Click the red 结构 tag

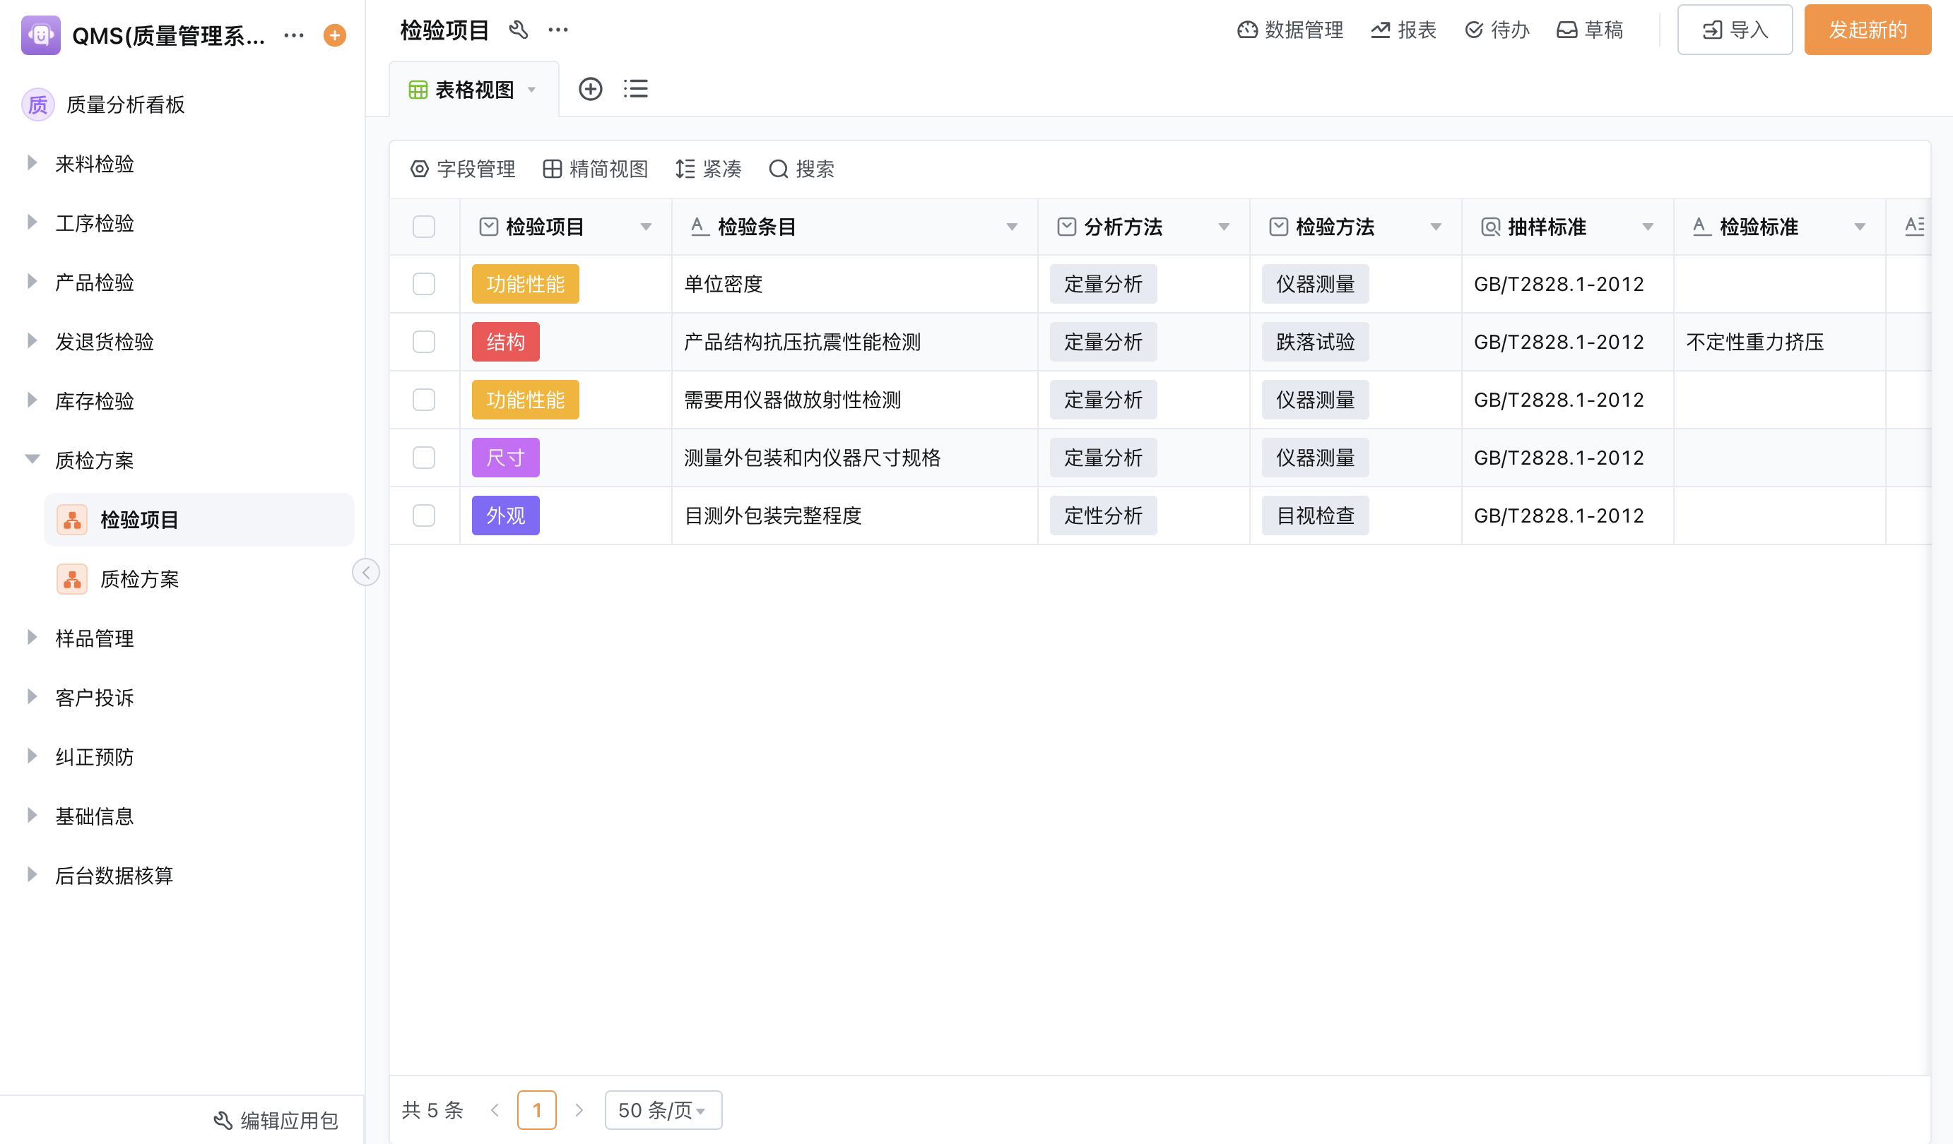point(505,342)
